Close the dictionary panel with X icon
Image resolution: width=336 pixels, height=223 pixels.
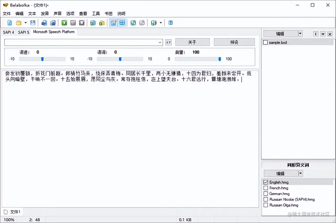[x=330, y=34]
